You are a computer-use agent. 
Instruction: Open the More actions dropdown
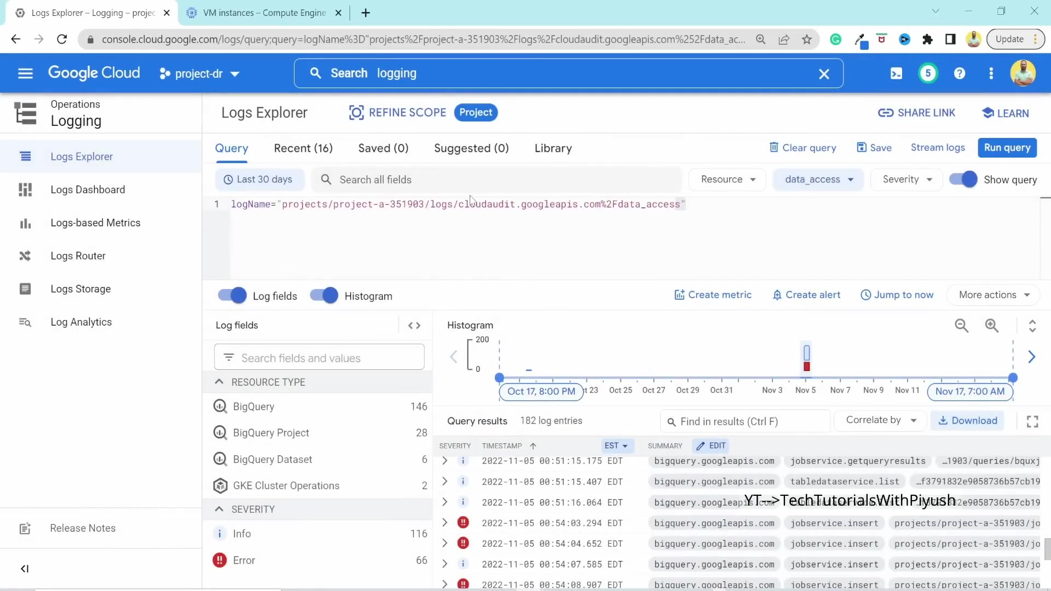click(994, 295)
